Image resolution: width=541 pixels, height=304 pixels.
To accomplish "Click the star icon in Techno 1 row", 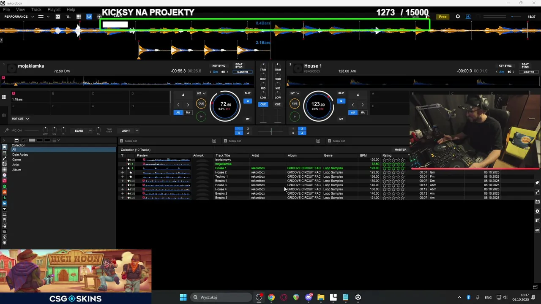I will pos(131,176).
